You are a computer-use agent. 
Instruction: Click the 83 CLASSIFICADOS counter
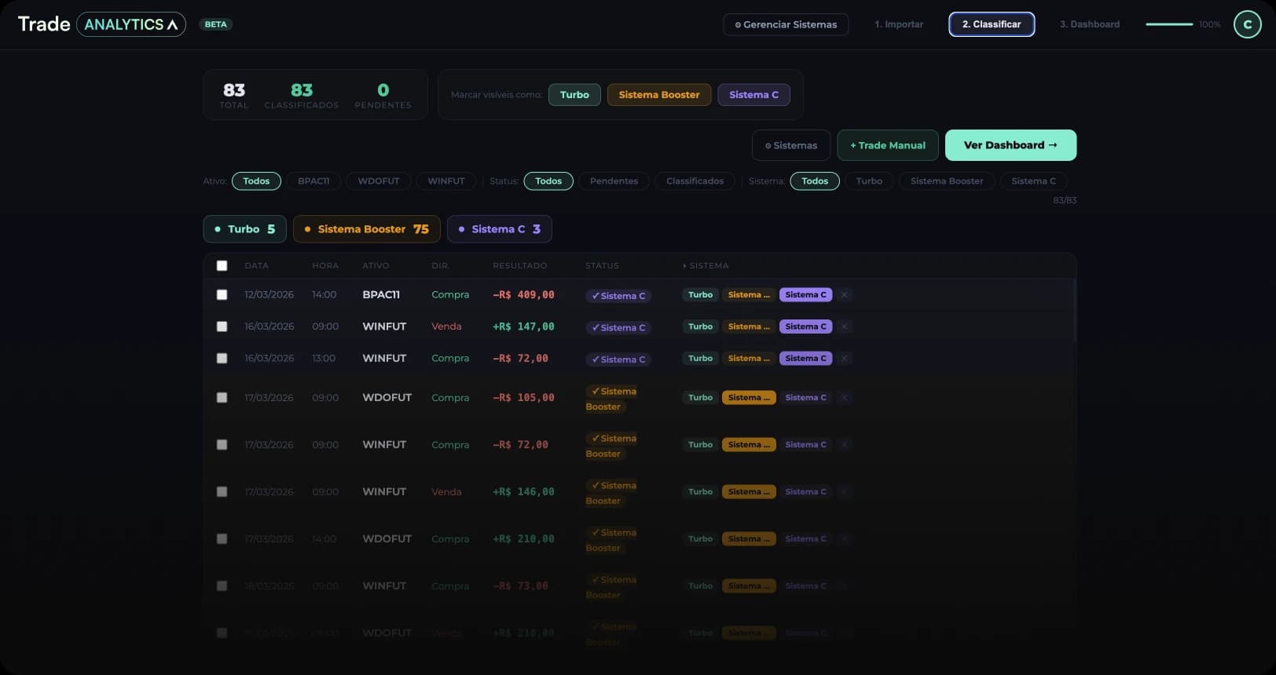coord(302,95)
